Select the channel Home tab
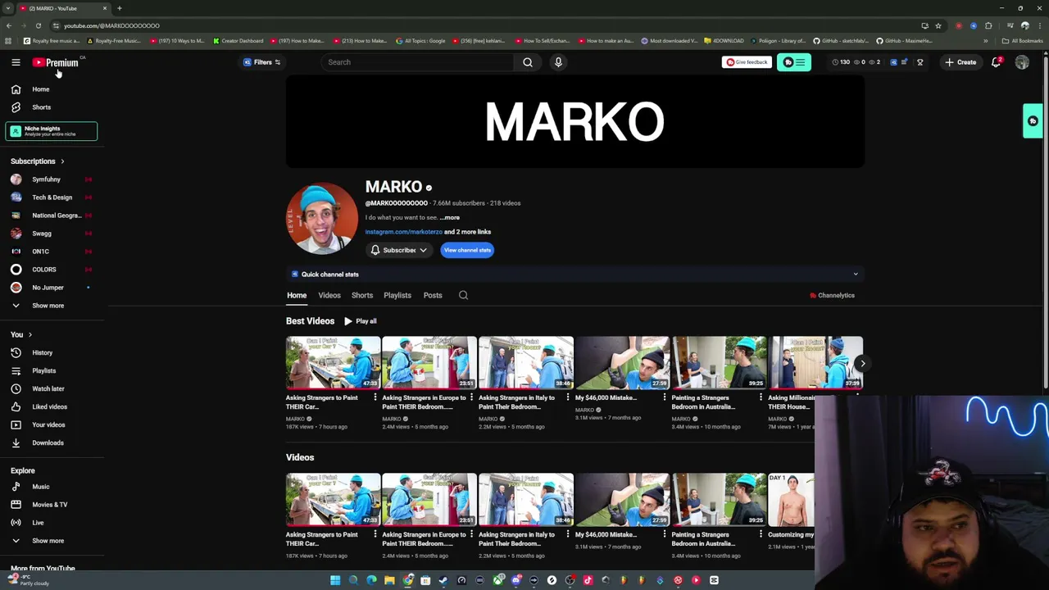Screen dimensions: 1049x590 pyautogui.click(x=297, y=295)
